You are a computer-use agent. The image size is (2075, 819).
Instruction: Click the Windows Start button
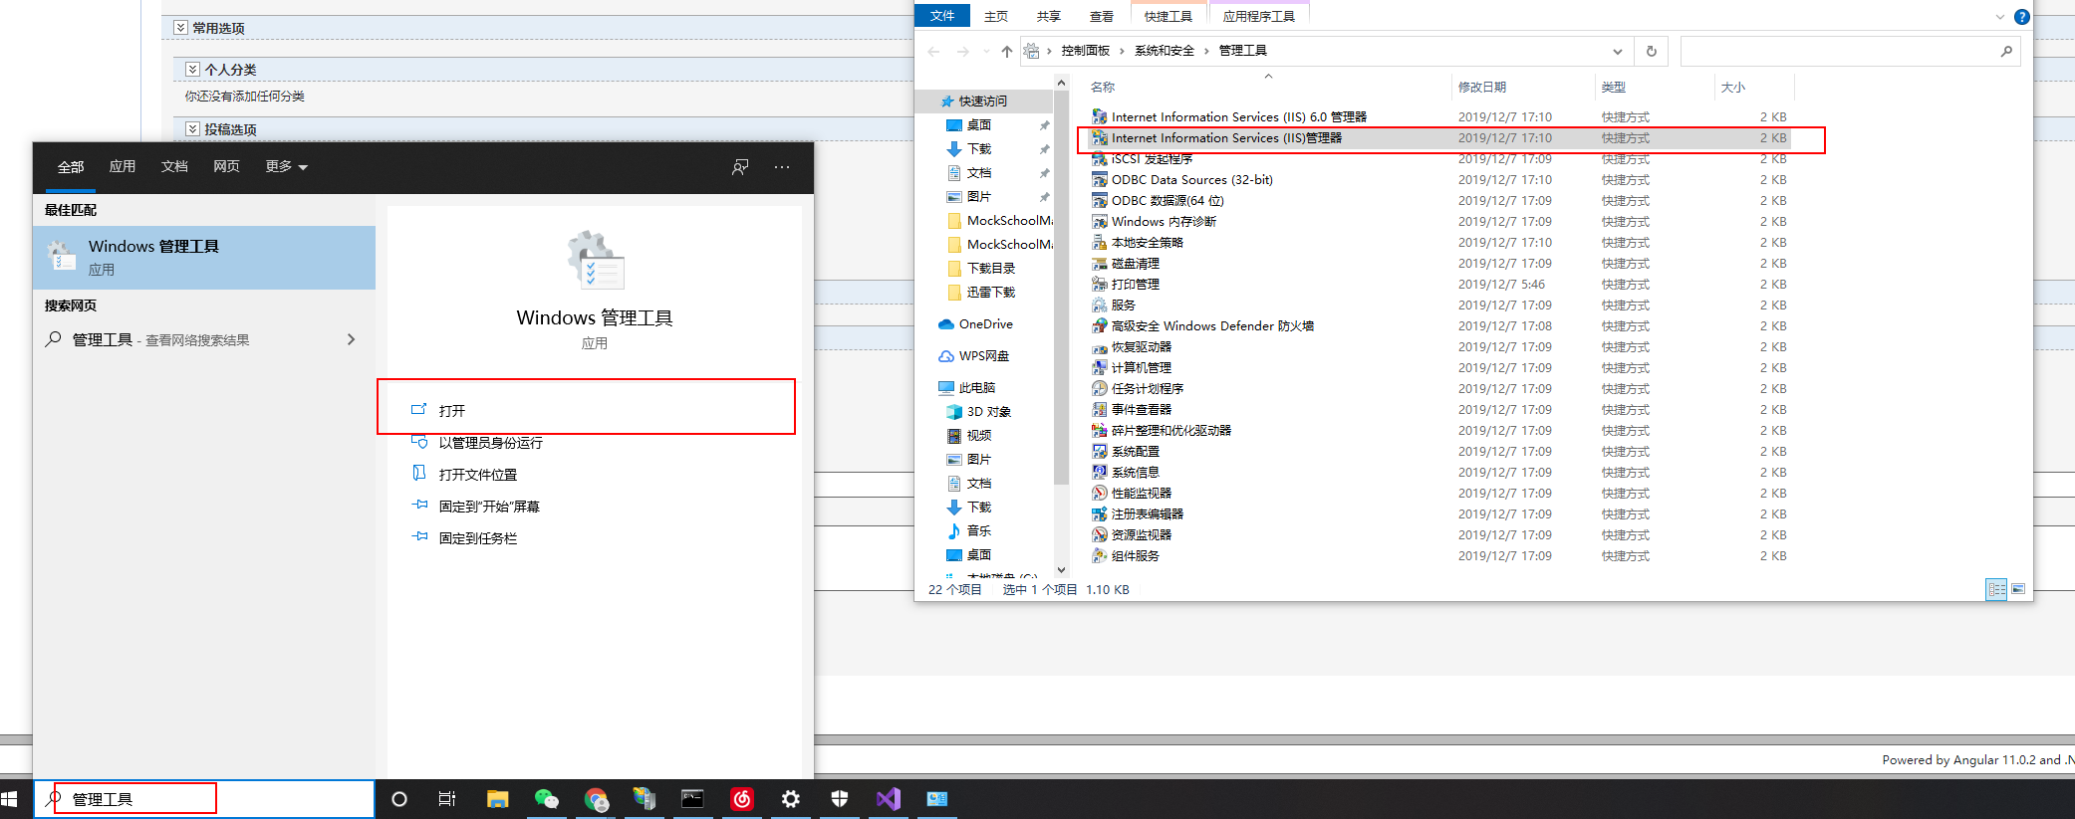point(10,799)
